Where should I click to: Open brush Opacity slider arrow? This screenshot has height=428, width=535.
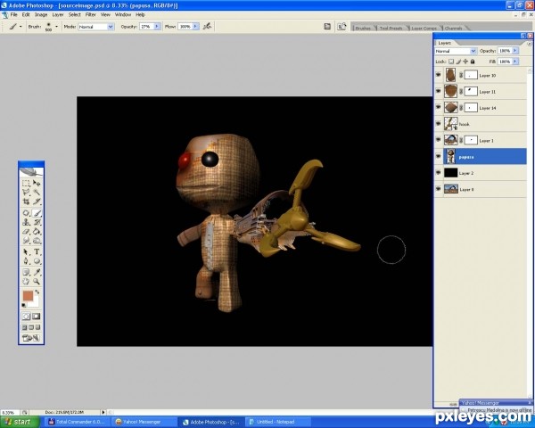[157, 26]
